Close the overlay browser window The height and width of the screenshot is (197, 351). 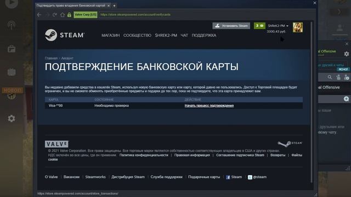pos(315,3)
